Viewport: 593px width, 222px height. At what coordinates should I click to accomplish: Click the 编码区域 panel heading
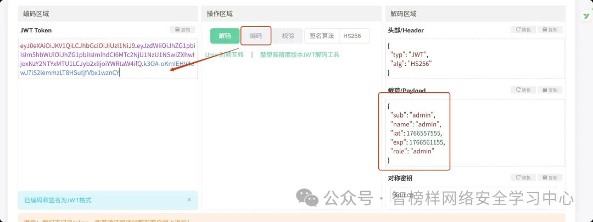[36, 14]
